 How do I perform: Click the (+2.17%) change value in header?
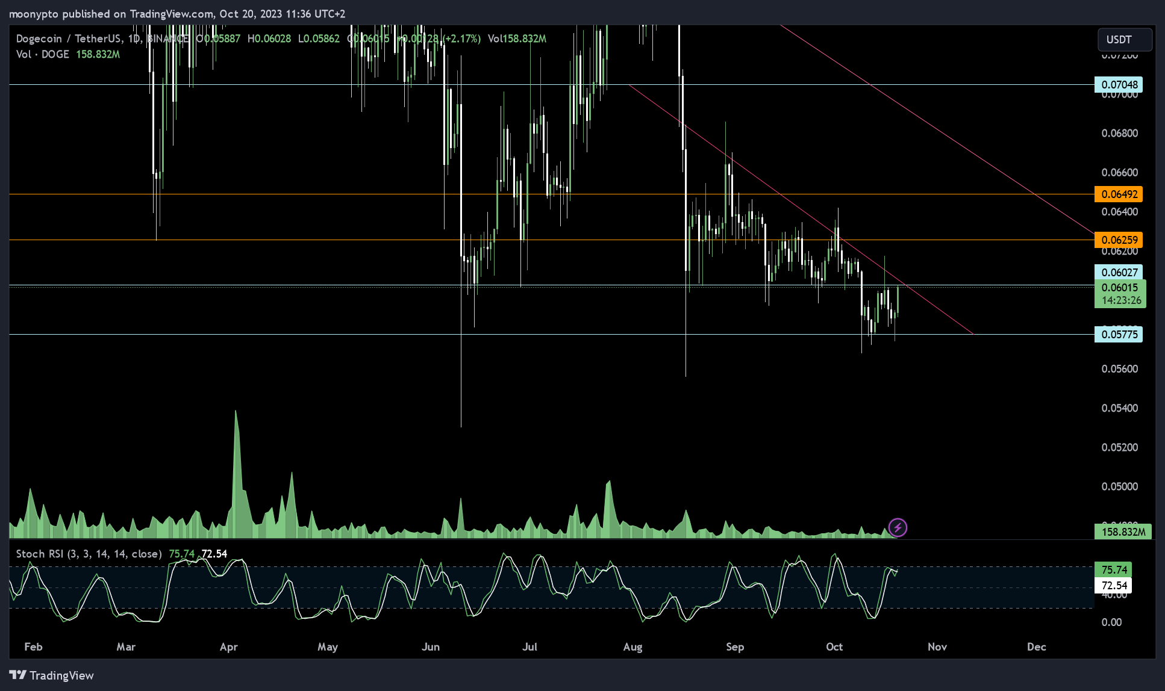coord(461,39)
